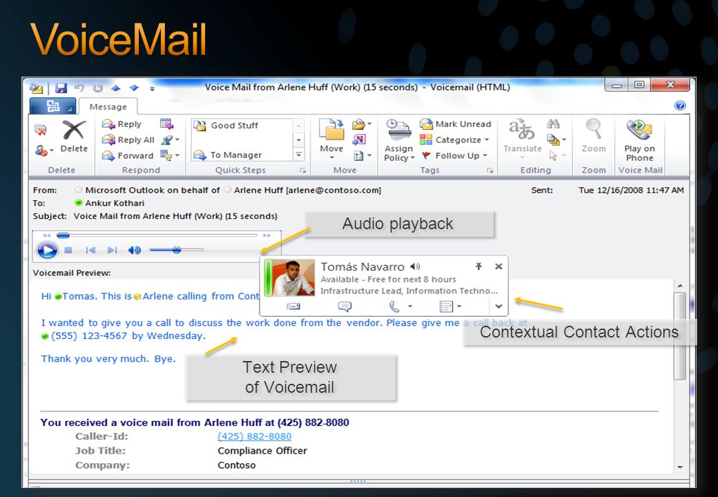Forward the voicemail message

click(x=128, y=155)
